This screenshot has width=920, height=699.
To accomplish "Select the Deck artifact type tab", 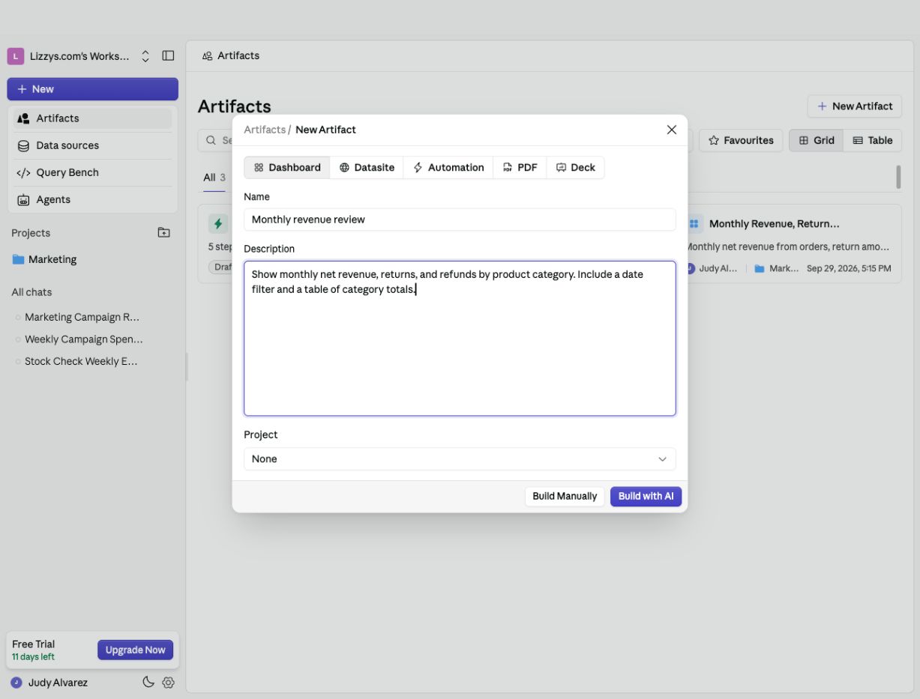I will click(575, 167).
